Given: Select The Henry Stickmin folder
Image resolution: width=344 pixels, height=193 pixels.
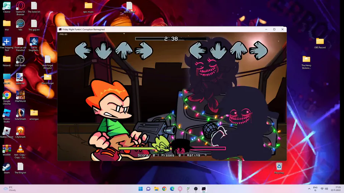Looking at the screenshot, I should 306,62.
